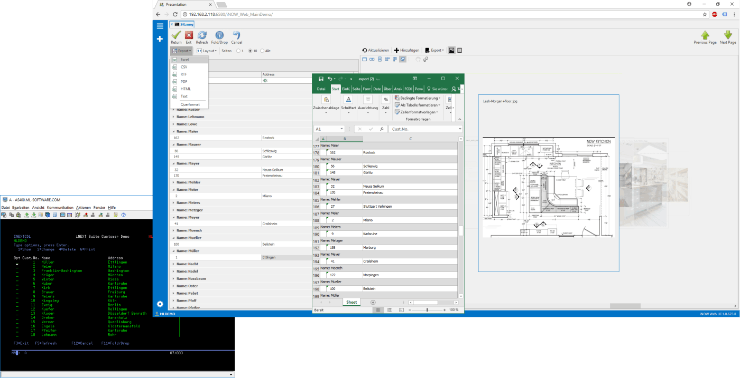Open the Layout dropdown
740x378 pixels.
tap(207, 51)
